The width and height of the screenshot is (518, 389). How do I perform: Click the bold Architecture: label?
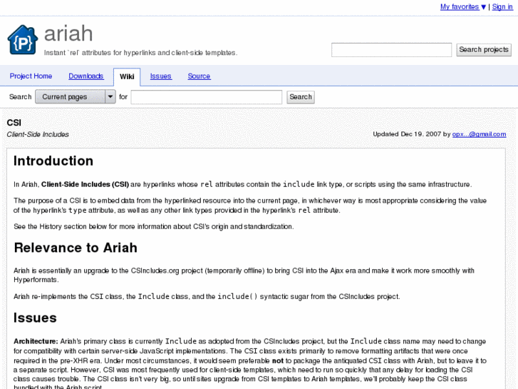[36, 341]
